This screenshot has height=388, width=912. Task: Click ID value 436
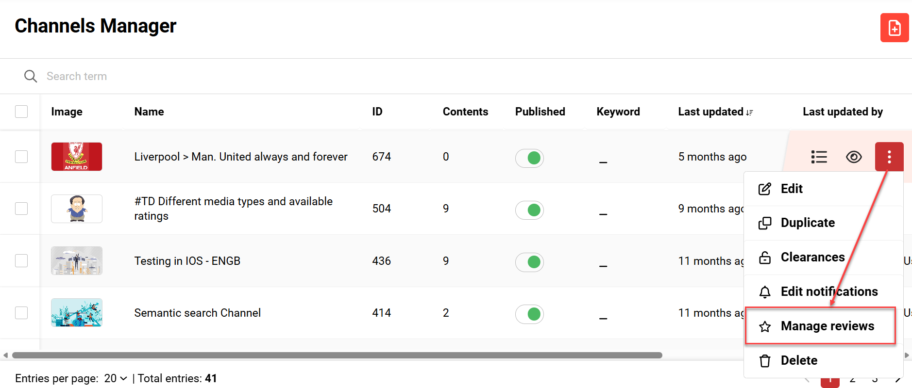pos(382,261)
